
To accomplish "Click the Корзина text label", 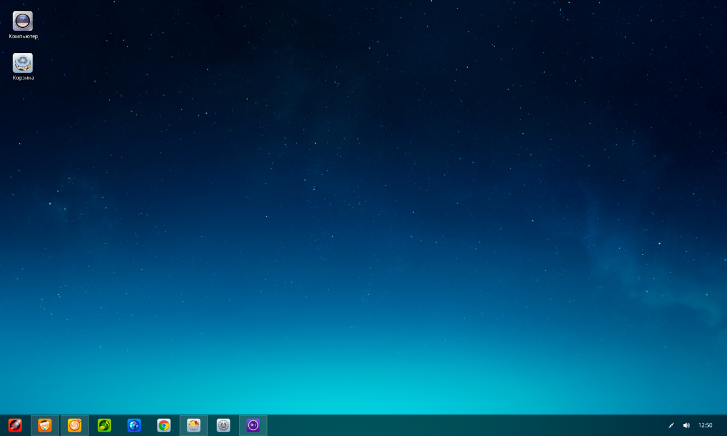I will 23,78.
